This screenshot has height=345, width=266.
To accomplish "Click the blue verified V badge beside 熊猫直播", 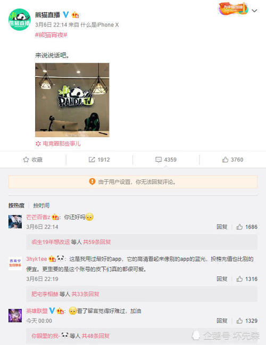I will point(66,15).
